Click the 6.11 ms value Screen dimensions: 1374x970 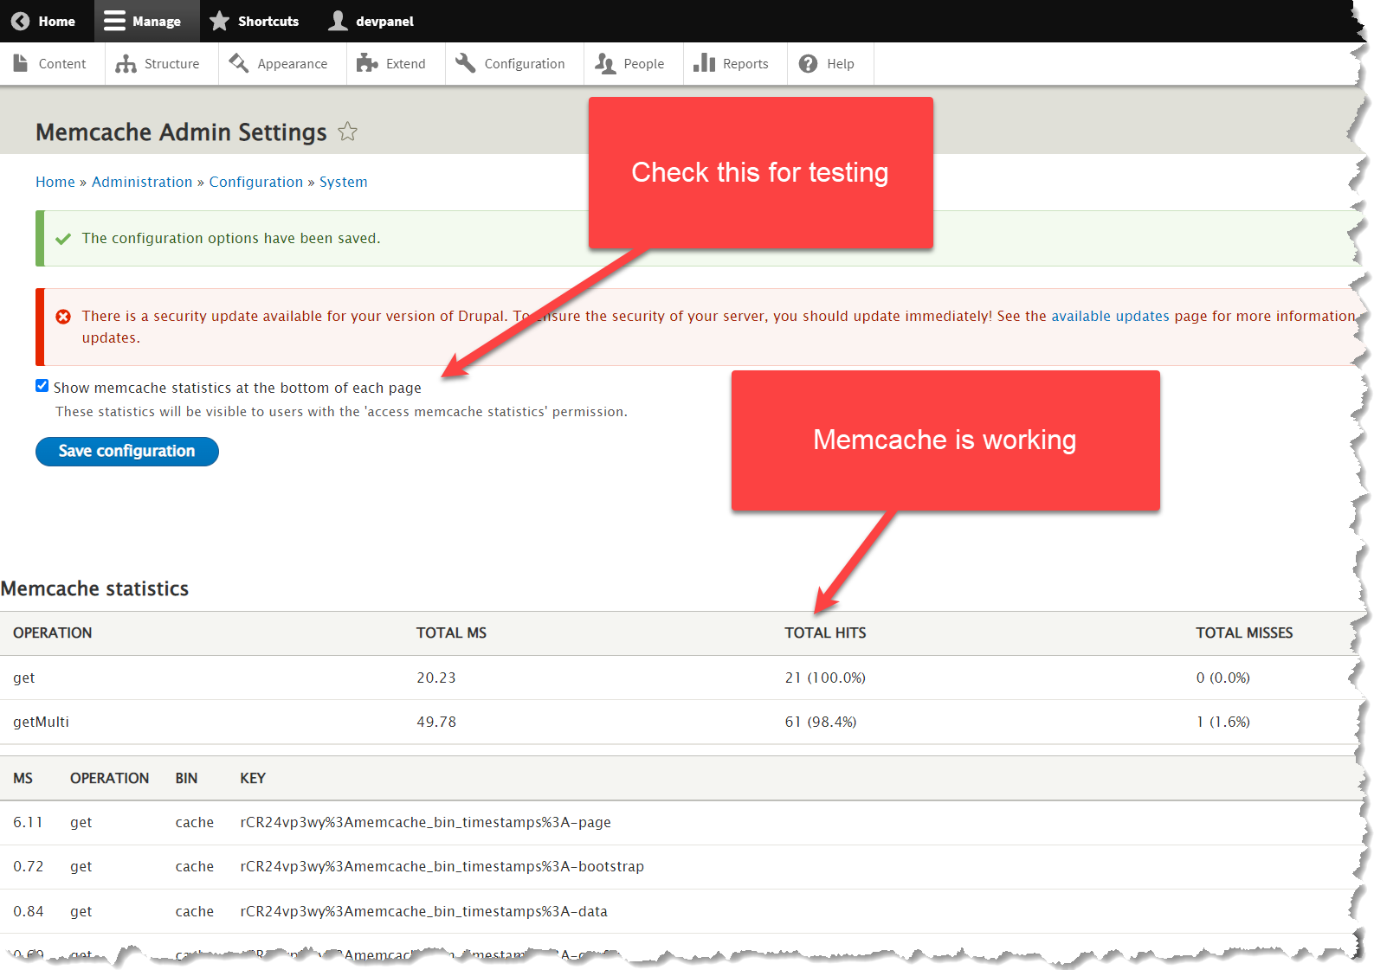(x=28, y=822)
